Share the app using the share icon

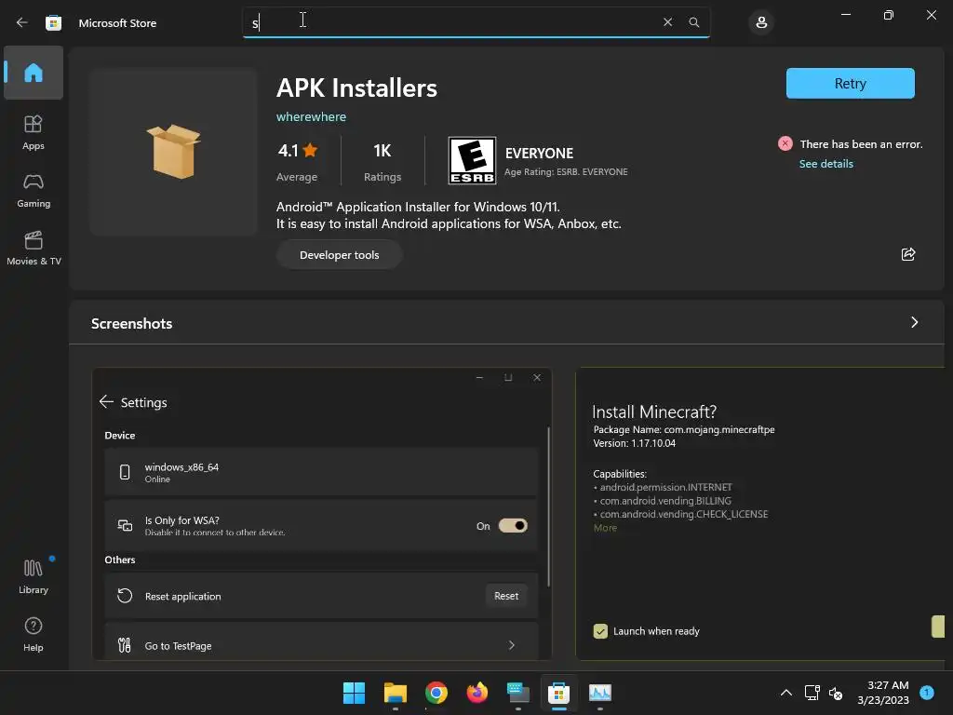pos(908,254)
